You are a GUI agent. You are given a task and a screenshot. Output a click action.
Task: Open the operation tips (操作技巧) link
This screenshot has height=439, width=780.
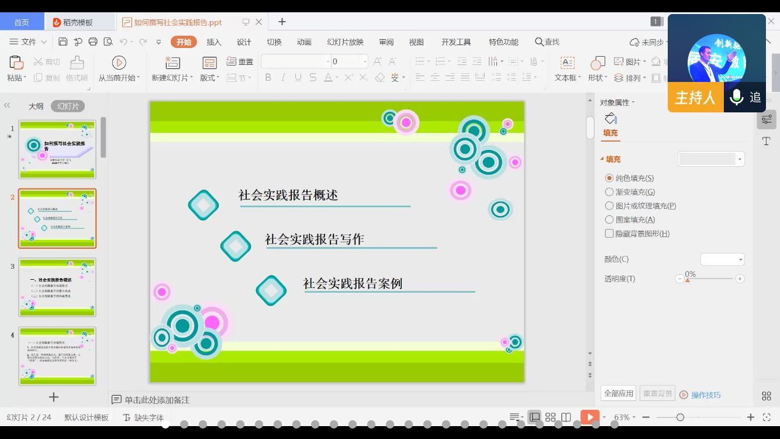705,395
